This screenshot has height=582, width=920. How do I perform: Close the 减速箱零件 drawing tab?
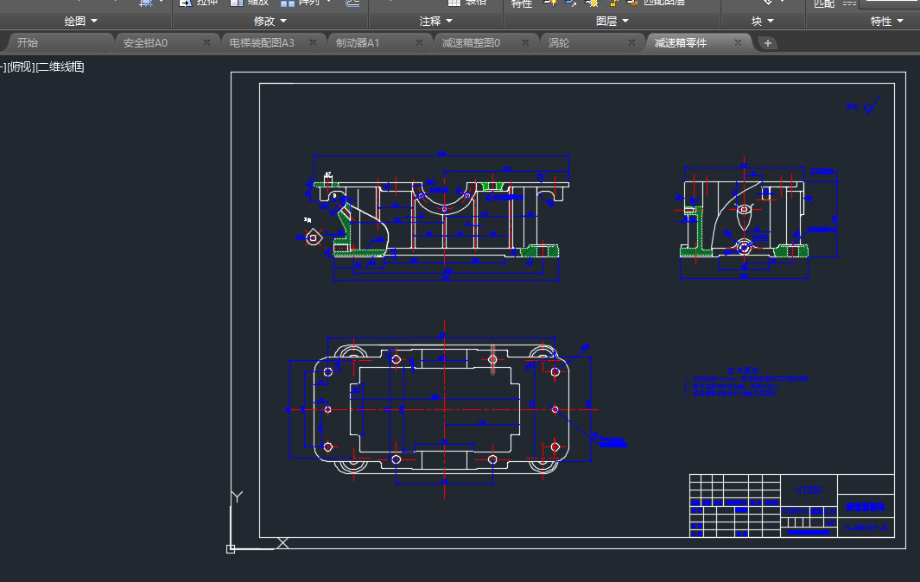[x=738, y=42]
